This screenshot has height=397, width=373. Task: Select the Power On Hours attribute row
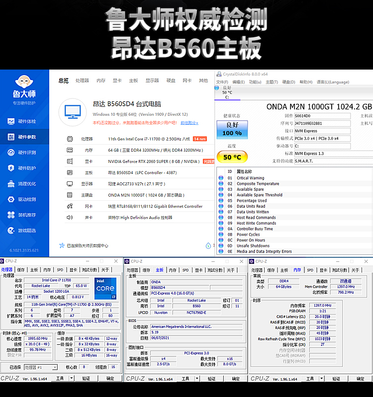point(294,240)
